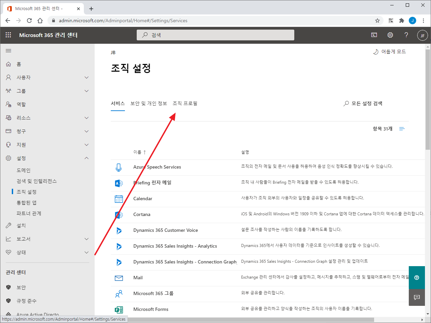This screenshot has width=431, height=323.
Task: Click the Mail envelope icon
Action: (x=119, y=278)
